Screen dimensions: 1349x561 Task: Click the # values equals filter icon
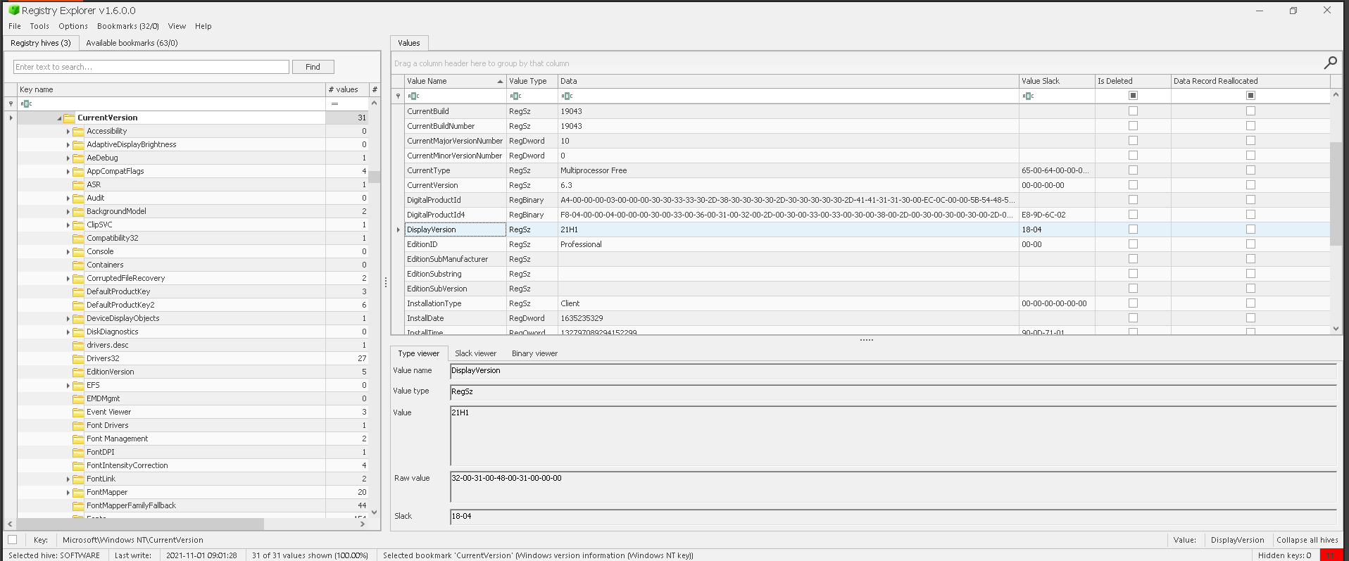click(334, 103)
